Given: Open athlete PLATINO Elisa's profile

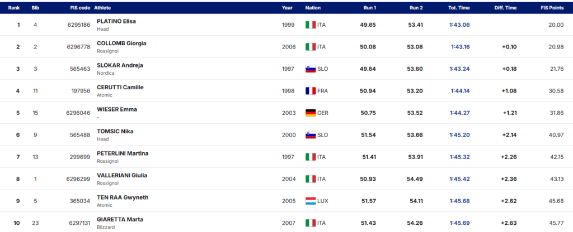Looking at the screenshot, I should click(116, 21).
